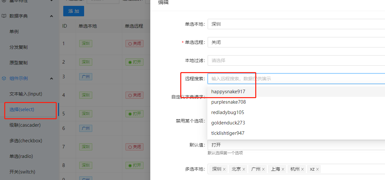Viewport: 385px width, 180px height.
Task: Open the 本地过滤 select box
Action: click(296, 60)
